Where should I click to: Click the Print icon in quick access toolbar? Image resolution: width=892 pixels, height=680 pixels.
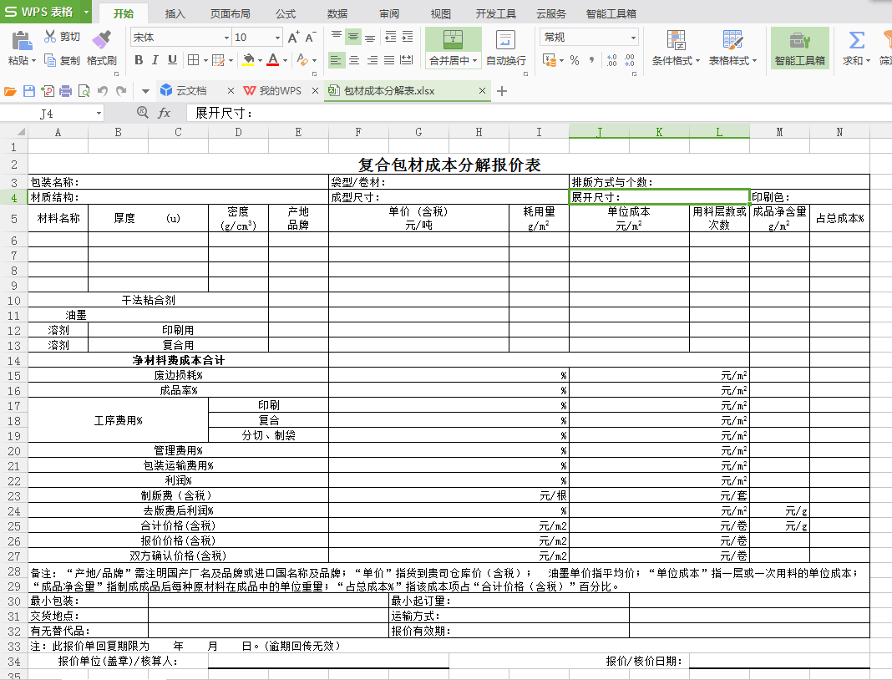pos(66,91)
